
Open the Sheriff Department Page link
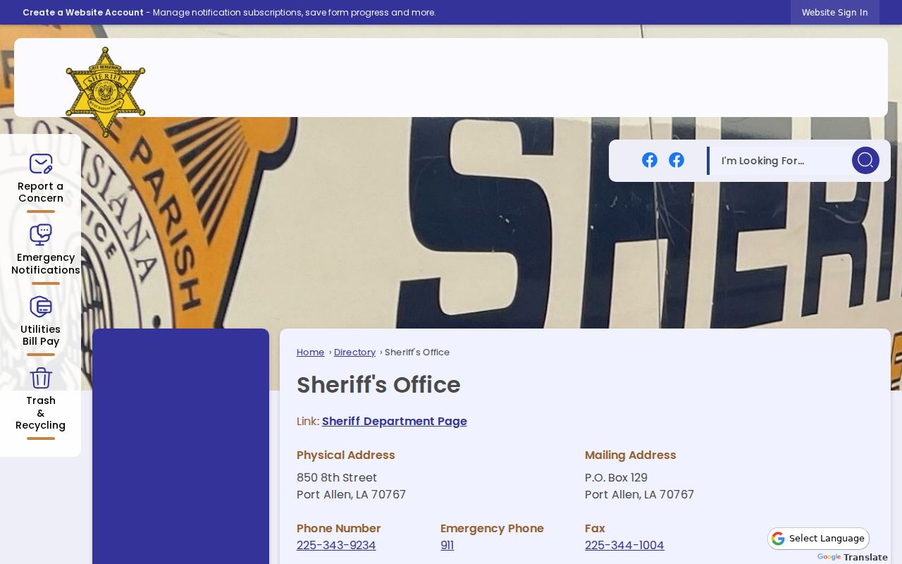point(395,422)
